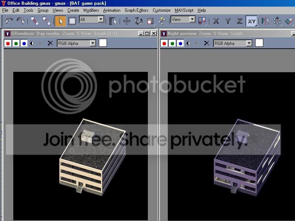This screenshot has width=295, height=221.
Task: Open the MAXScript menu
Action: point(184,10)
